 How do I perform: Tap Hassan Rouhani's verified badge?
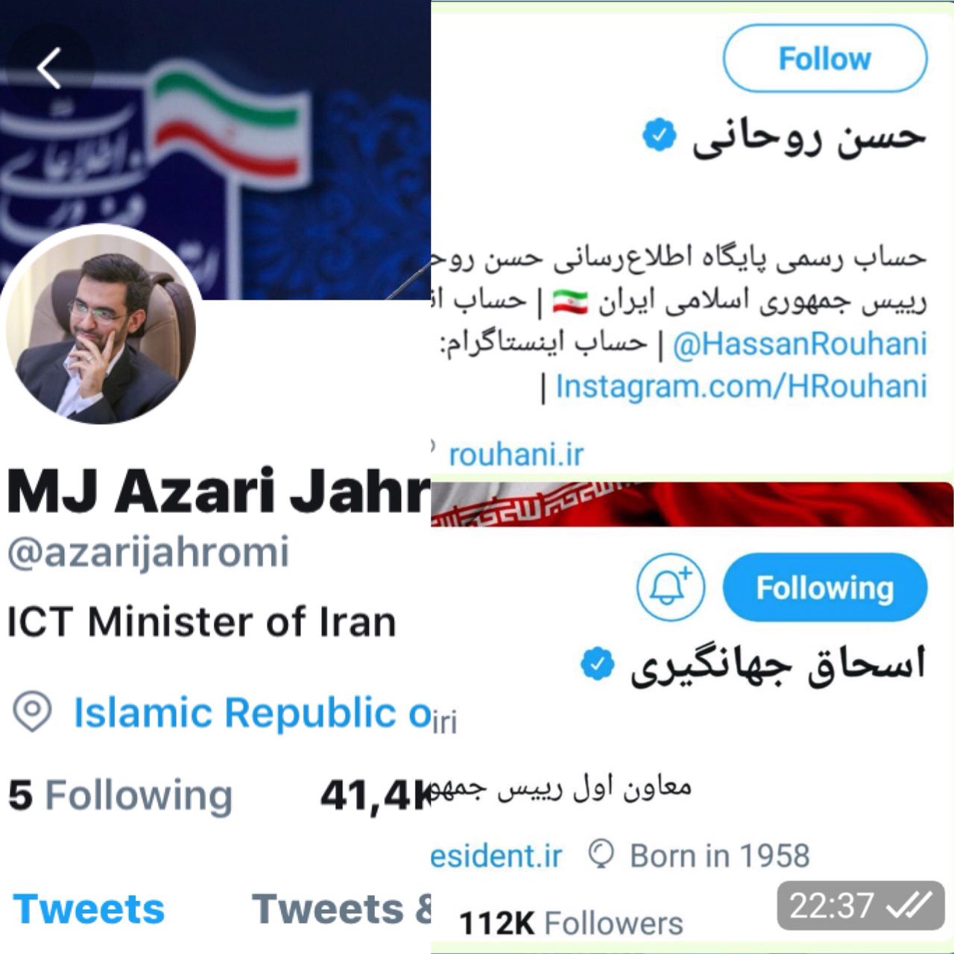pyautogui.click(x=659, y=136)
